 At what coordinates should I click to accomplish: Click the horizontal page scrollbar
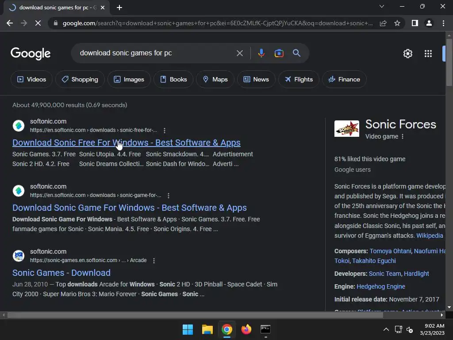(195, 315)
